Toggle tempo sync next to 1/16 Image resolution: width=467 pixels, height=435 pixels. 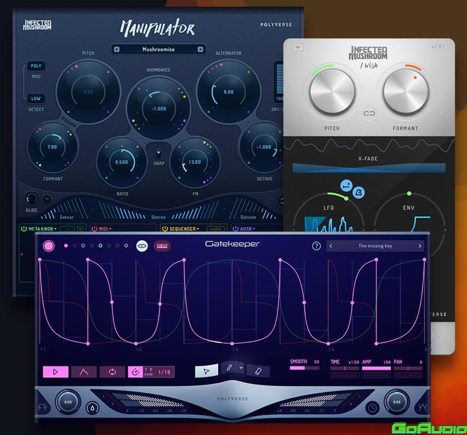coord(135,372)
